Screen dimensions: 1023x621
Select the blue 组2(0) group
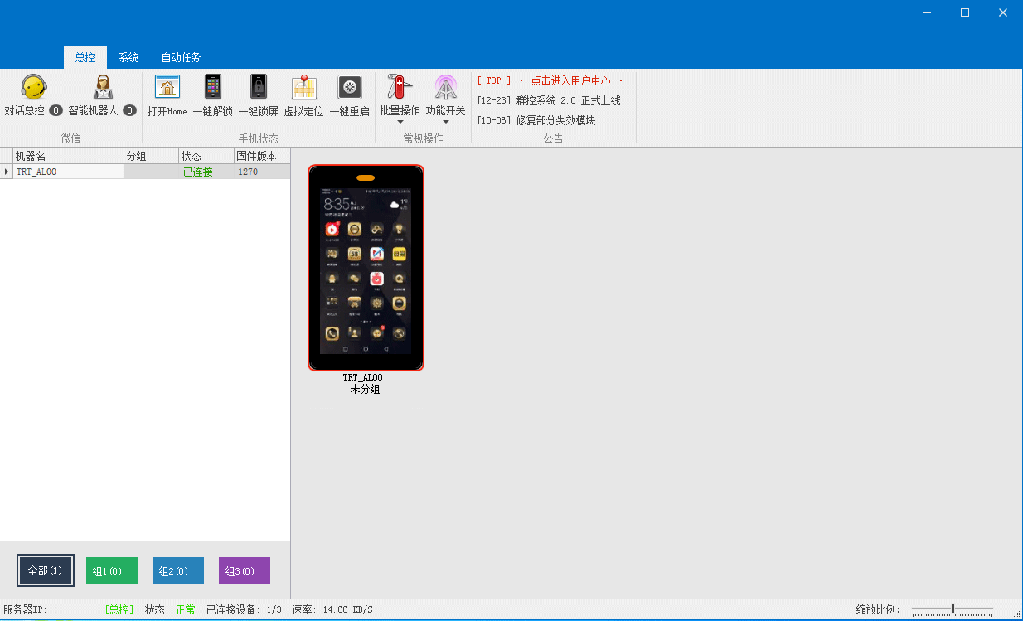177,570
